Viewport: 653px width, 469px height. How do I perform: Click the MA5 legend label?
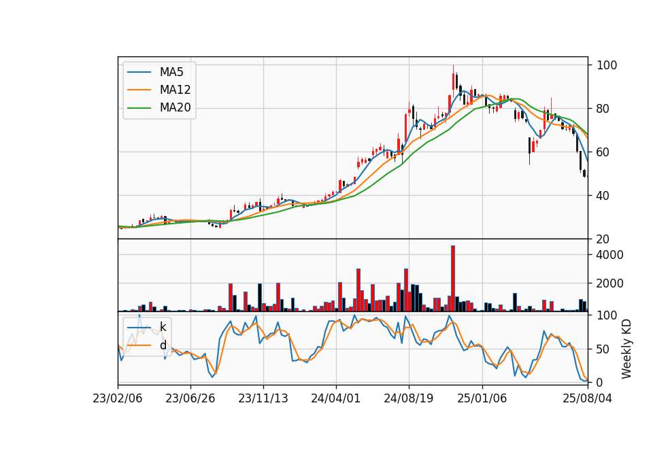171,72
